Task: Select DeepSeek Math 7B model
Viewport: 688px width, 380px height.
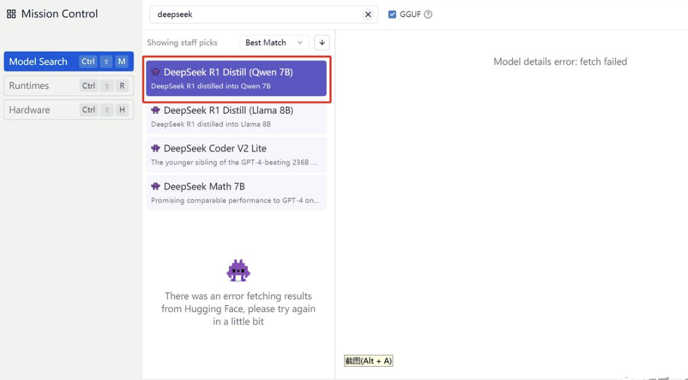Action: (x=236, y=192)
